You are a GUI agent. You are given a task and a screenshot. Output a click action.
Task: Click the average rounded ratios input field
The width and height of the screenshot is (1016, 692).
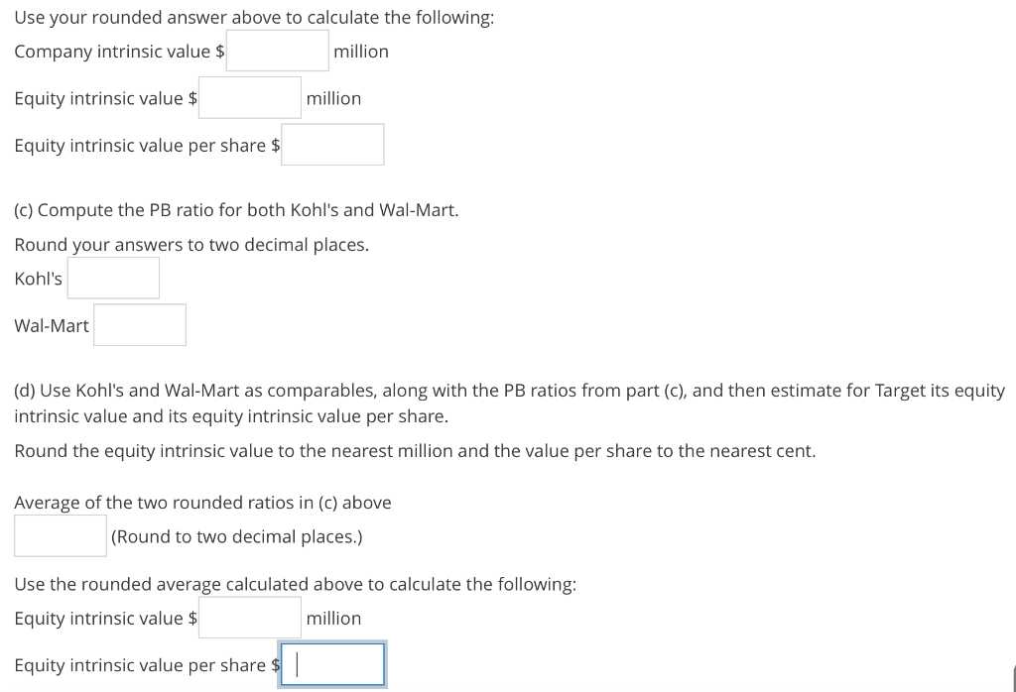[x=61, y=535]
